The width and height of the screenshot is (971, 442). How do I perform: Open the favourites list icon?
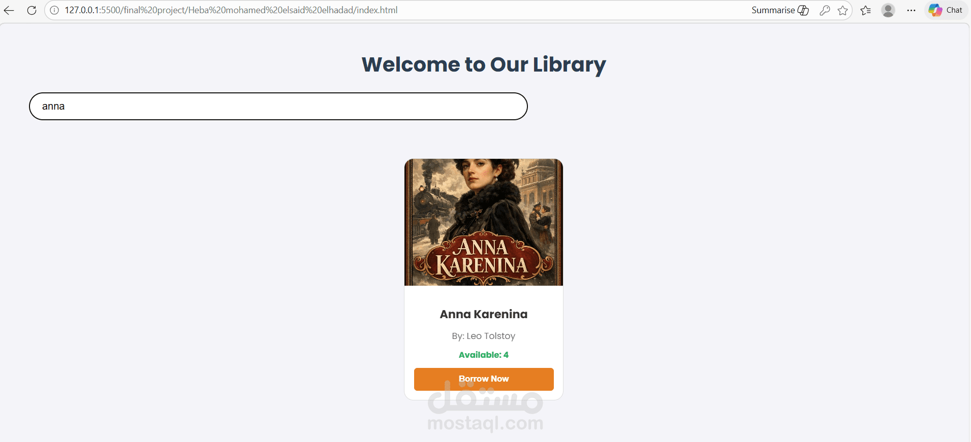coord(866,10)
